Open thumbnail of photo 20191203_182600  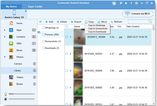78,87
